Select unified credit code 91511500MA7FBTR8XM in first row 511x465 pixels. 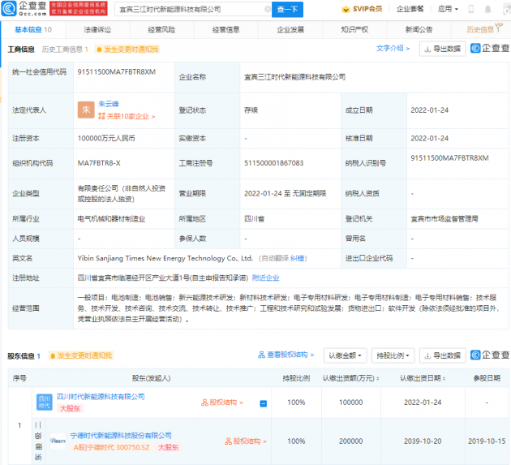point(116,72)
